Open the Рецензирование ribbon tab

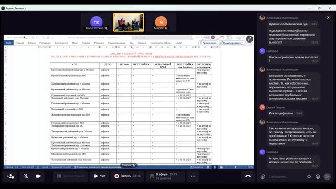pyautogui.click(x=117, y=43)
